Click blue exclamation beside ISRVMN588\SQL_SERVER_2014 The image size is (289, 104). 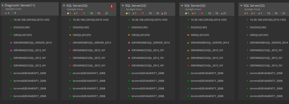[247, 43]
